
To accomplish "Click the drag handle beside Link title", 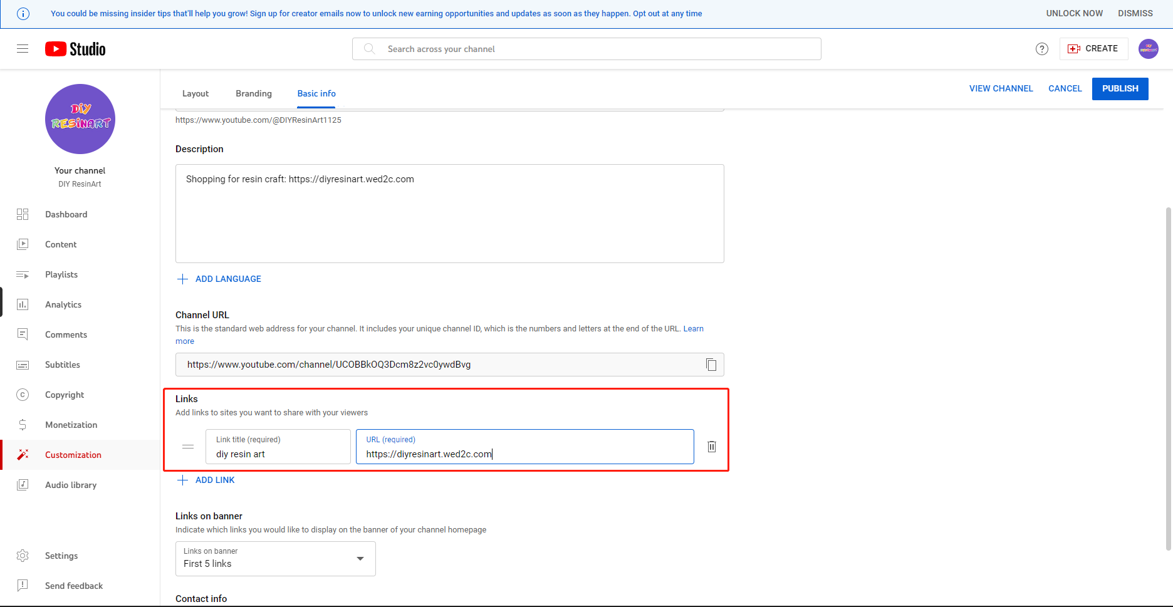I will click(x=188, y=447).
